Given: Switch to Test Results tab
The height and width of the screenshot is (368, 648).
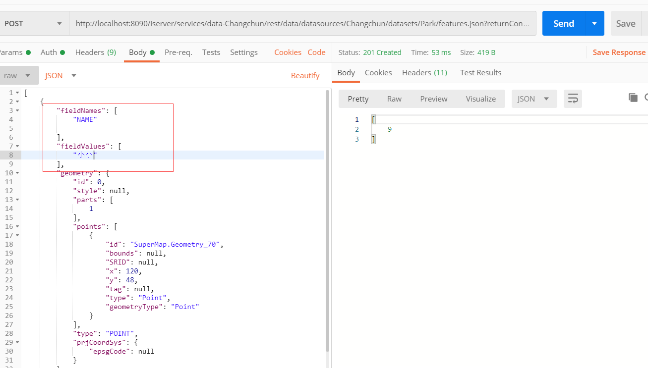Looking at the screenshot, I should pos(480,72).
